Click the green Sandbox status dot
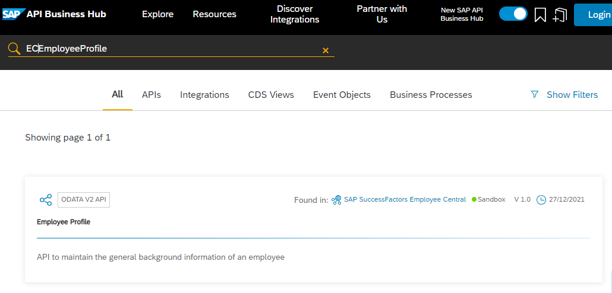612x293 pixels. [474, 199]
